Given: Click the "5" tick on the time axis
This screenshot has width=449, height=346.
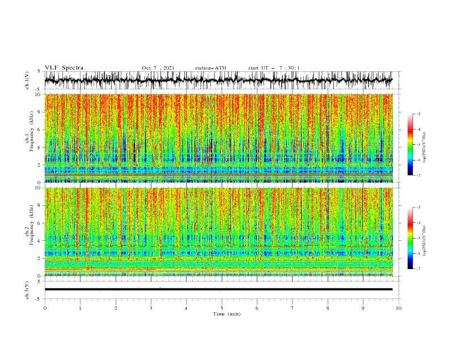Looking at the screenshot, I should pyautogui.click(x=222, y=308).
